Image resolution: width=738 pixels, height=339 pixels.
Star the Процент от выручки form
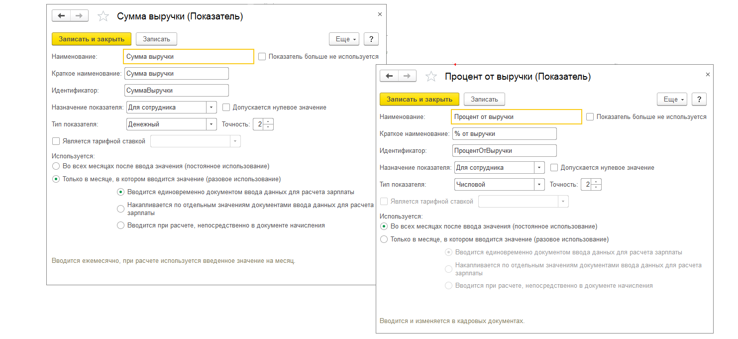coord(431,77)
